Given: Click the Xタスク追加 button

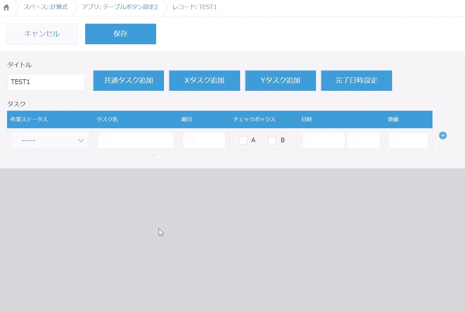Looking at the screenshot, I should pos(204,81).
